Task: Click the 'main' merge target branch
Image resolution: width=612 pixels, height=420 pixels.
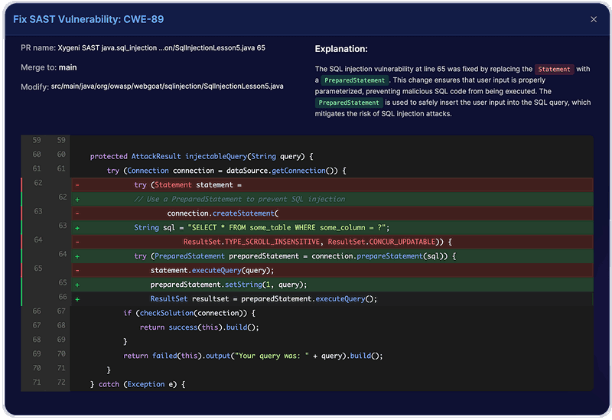Action: coord(68,67)
